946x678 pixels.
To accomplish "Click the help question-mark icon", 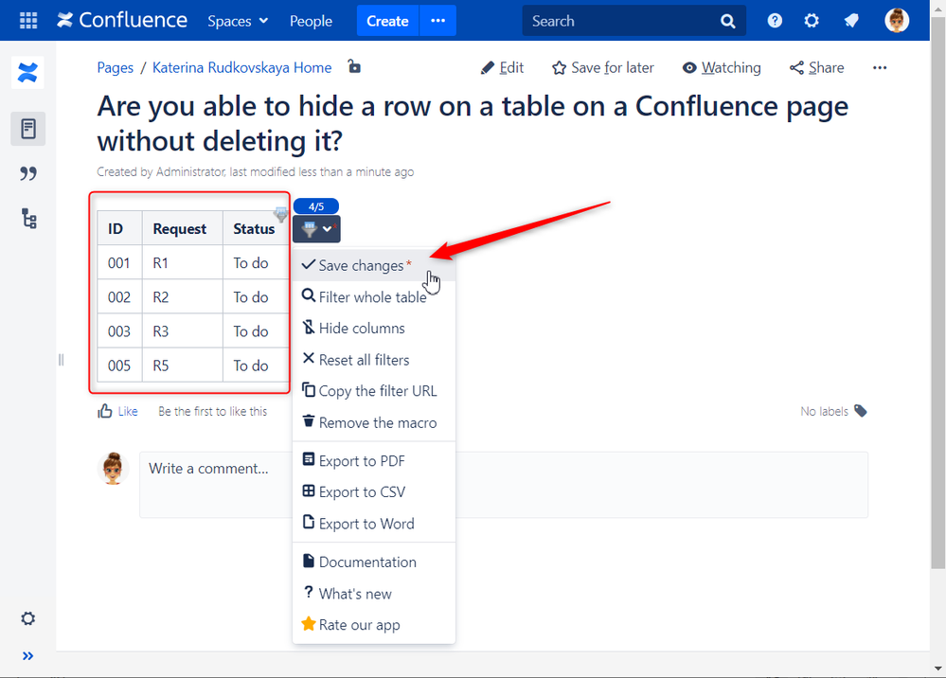I will pyautogui.click(x=774, y=20).
